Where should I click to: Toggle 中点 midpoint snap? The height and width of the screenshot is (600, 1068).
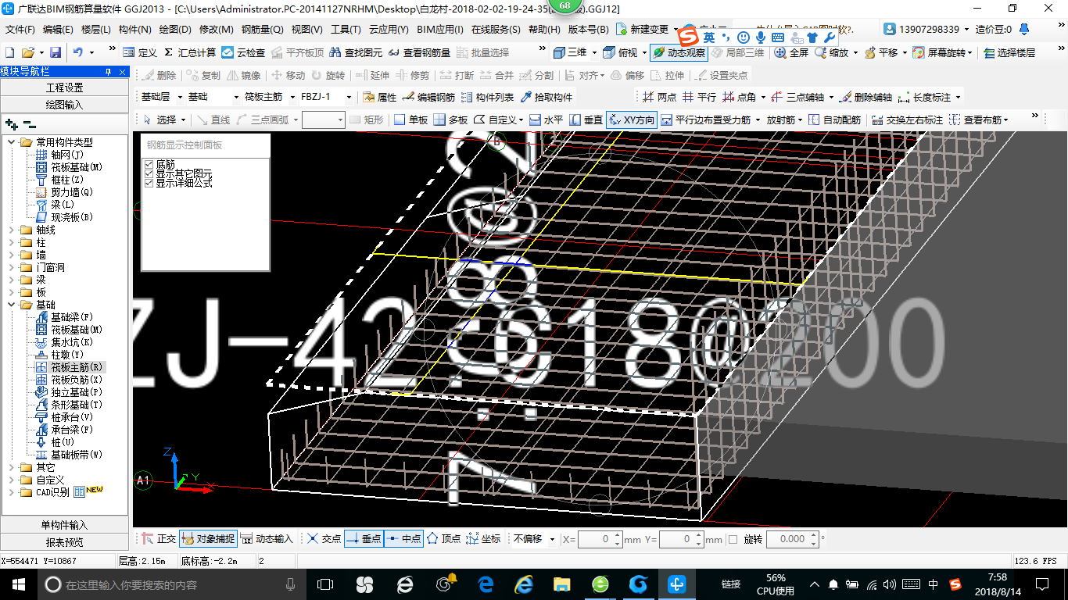click(403, 539)
